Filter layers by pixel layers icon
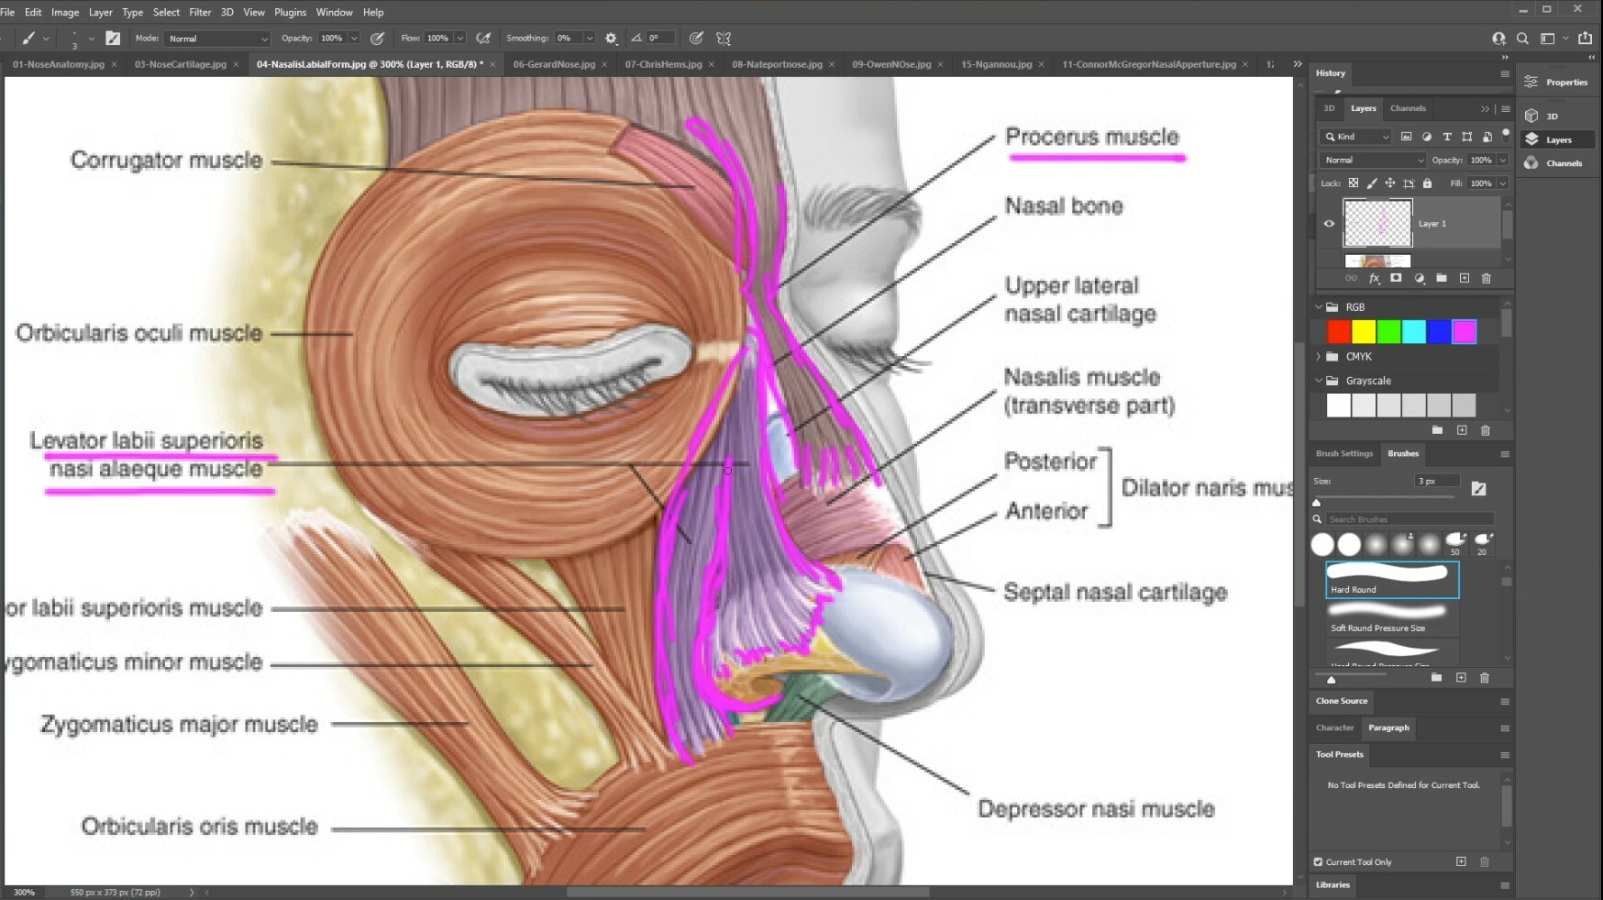This screenshot has width=1603, height=900. coord(1407,137)
